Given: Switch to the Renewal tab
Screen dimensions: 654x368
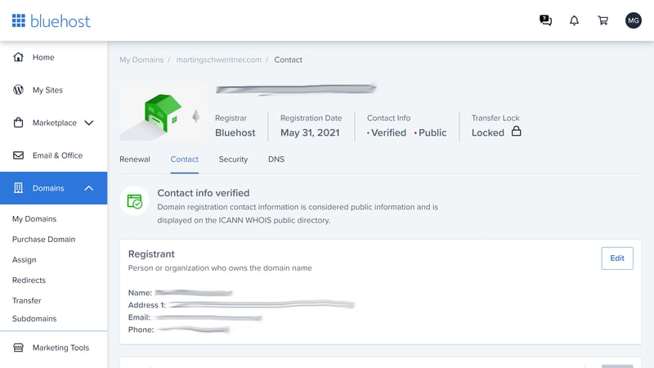Looking at the screenshot, I should [x=135, y=159].
